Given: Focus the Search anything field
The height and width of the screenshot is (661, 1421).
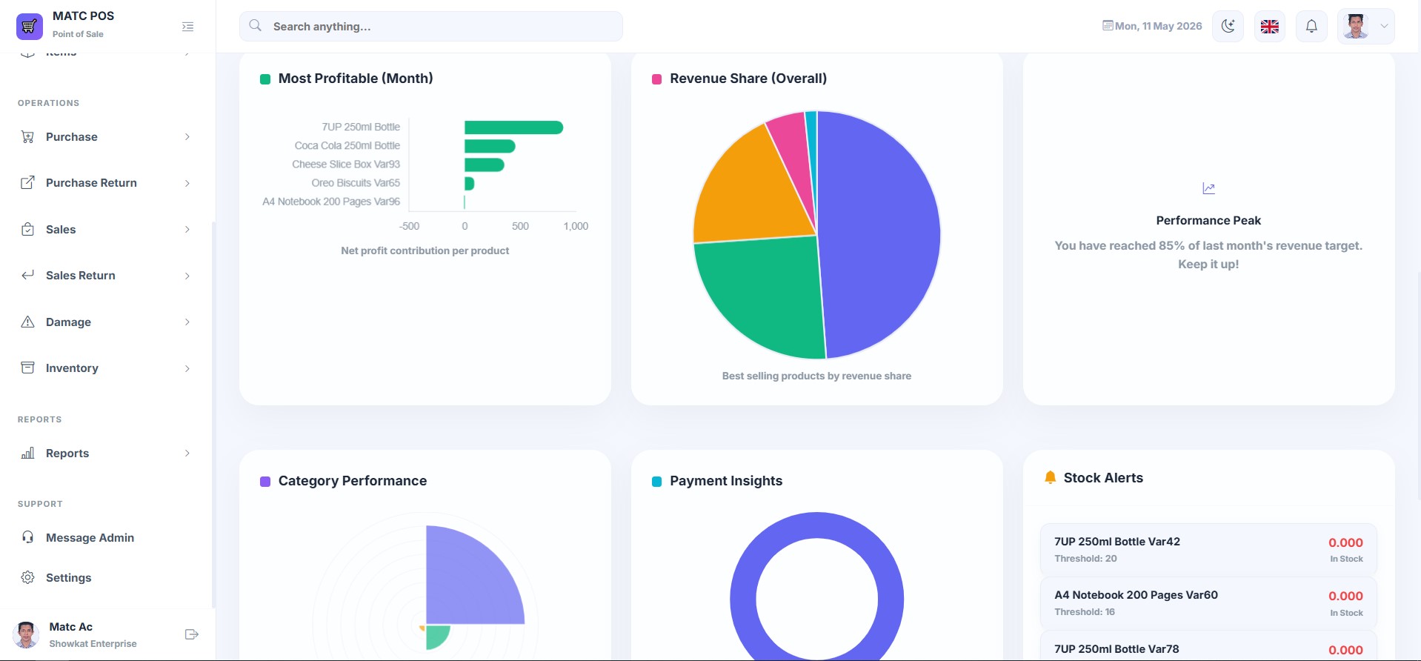Looking at the screenshot, I should click(430, 26).
